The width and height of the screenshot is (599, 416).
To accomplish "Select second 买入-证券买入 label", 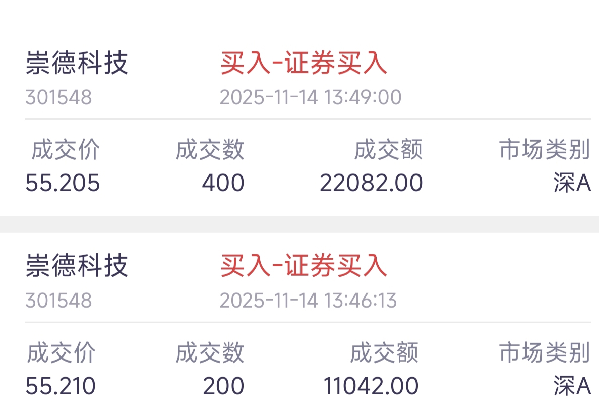I will 304,266.
